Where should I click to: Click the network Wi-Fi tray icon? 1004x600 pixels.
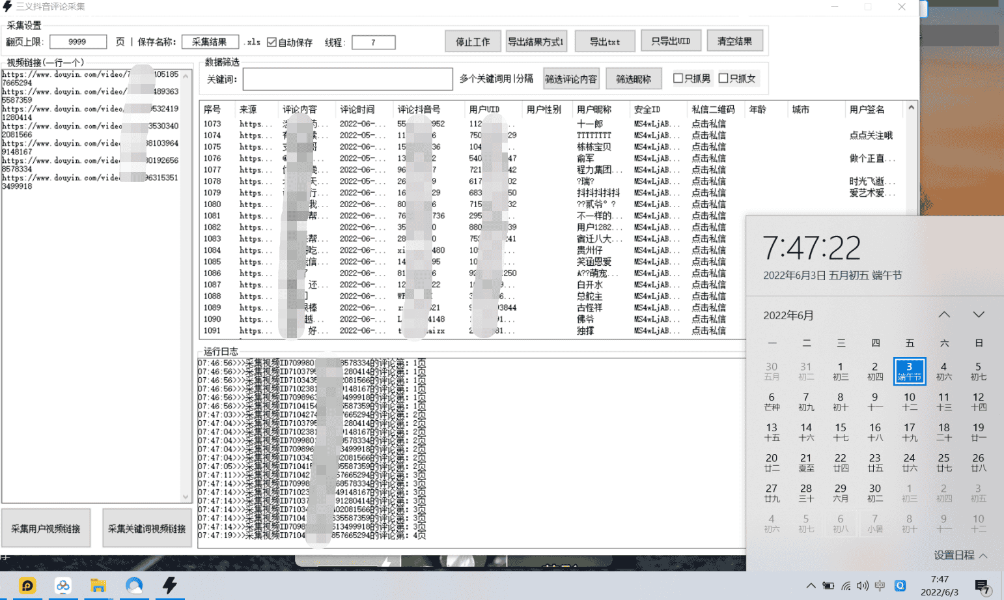(846, 586)
